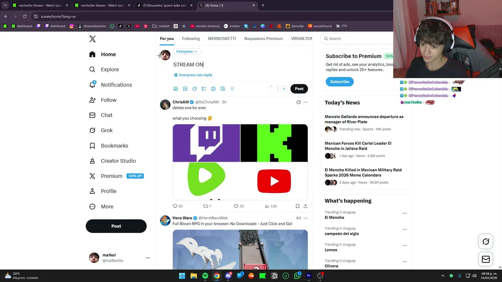This screenshot has height=282, width=502.
Task: Click the Grok icon on ChrisAM's post
Action: tap(298, 102)
